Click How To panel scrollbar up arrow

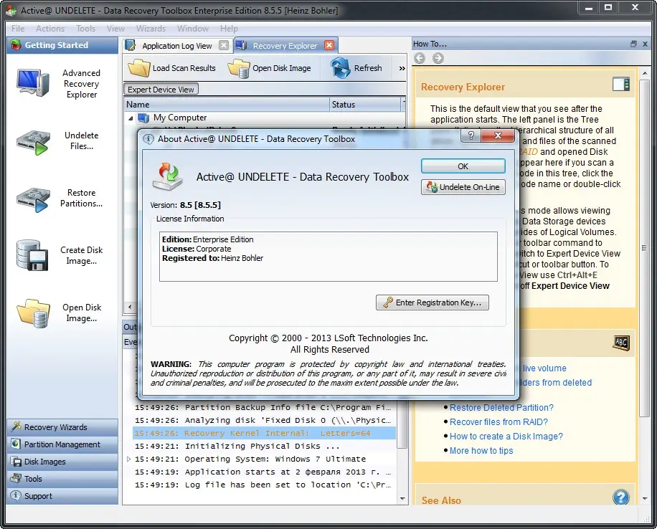645,73
